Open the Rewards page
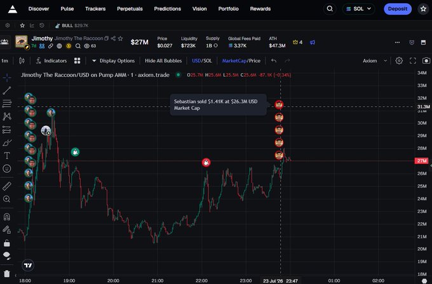432x284 pixels. coord(260,9)
